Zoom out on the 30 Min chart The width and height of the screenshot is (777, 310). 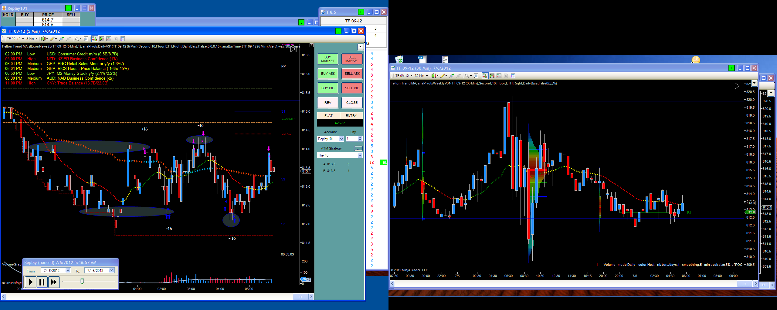point(459,76)
